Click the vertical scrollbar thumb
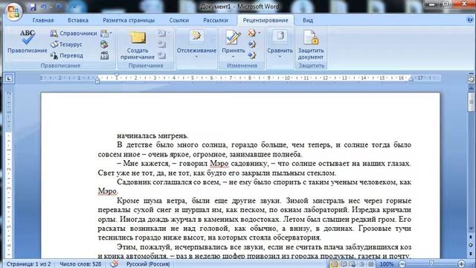The height and width of the screenshot is (268, 476). coord(471,103)
